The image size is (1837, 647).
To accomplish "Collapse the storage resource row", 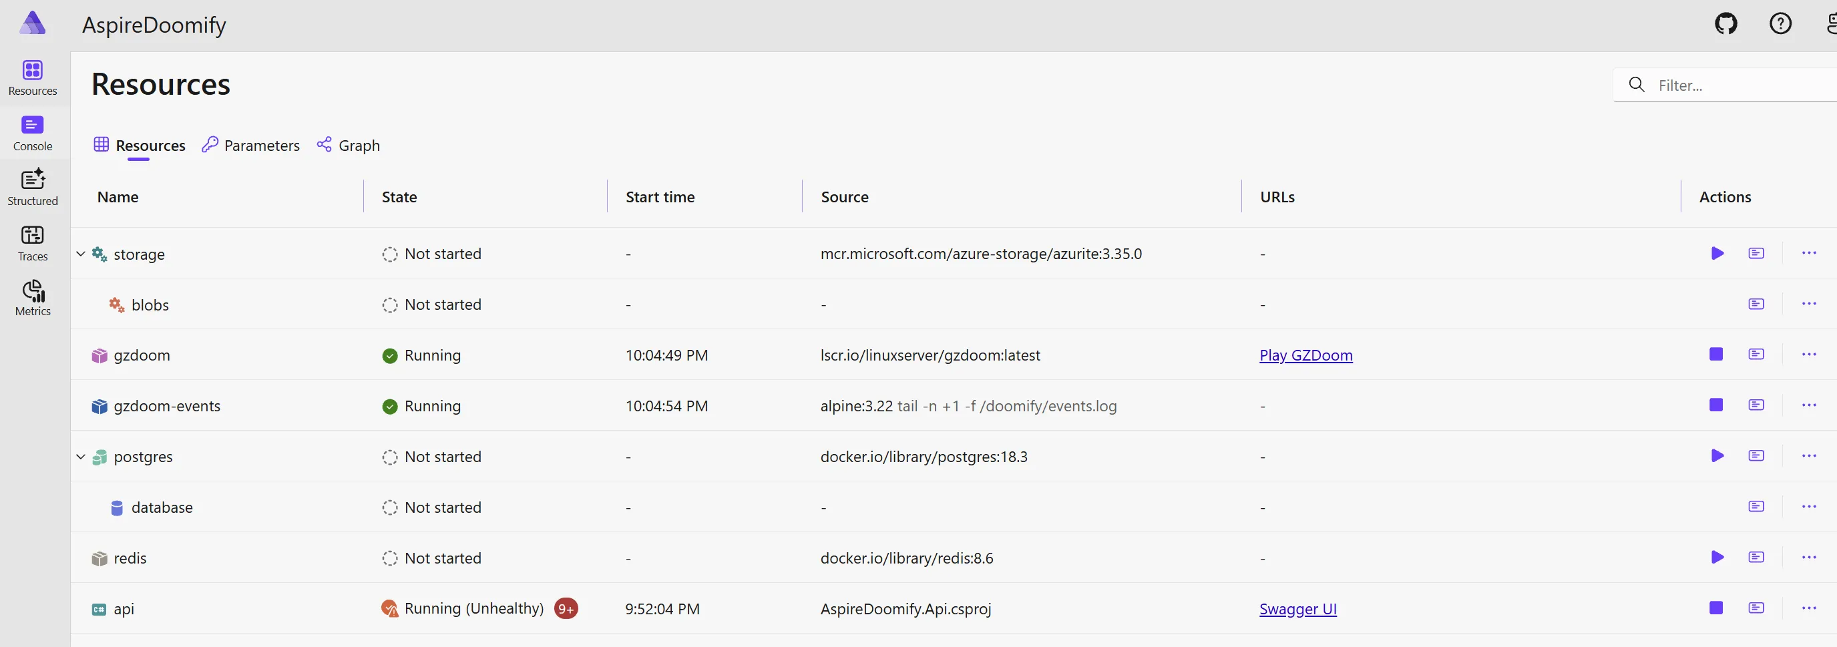I will tap(81, 254).
